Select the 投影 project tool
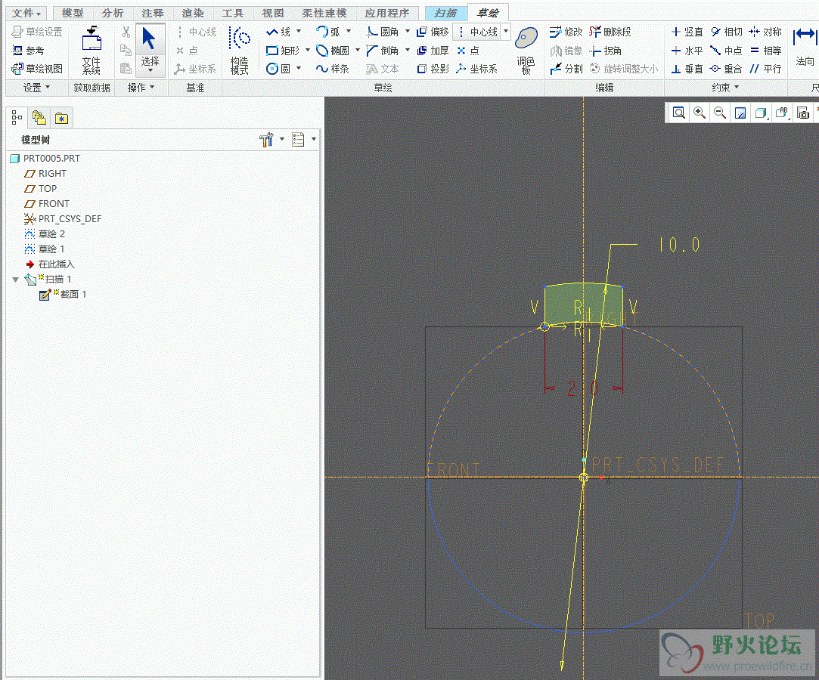The width and height of the screenshot is (819, 680). tap(433, 68)
